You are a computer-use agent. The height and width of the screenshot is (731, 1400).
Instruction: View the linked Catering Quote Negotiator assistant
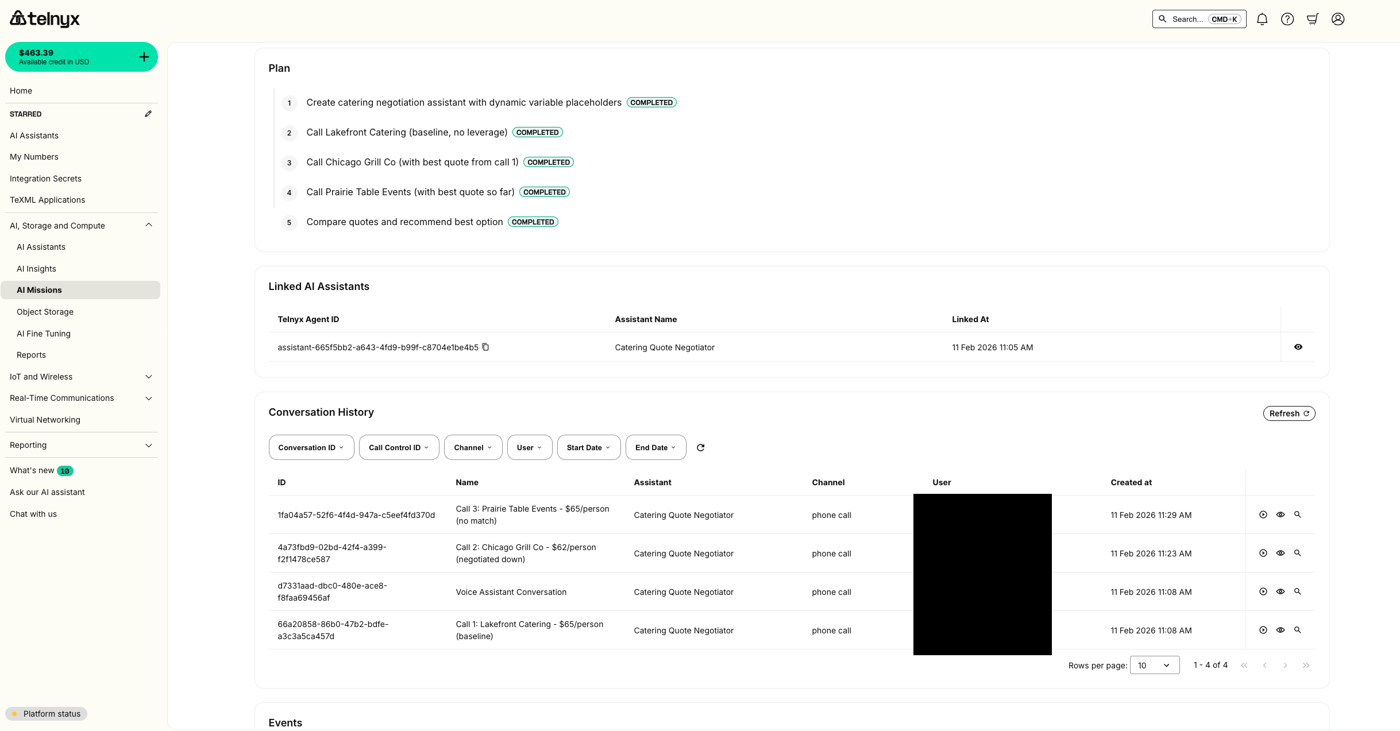(1298, 347)
